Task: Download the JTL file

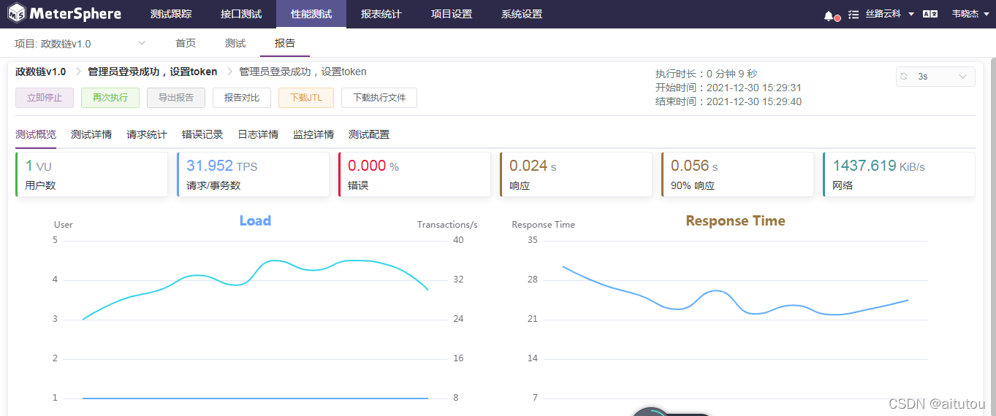Action: [306, 98]
